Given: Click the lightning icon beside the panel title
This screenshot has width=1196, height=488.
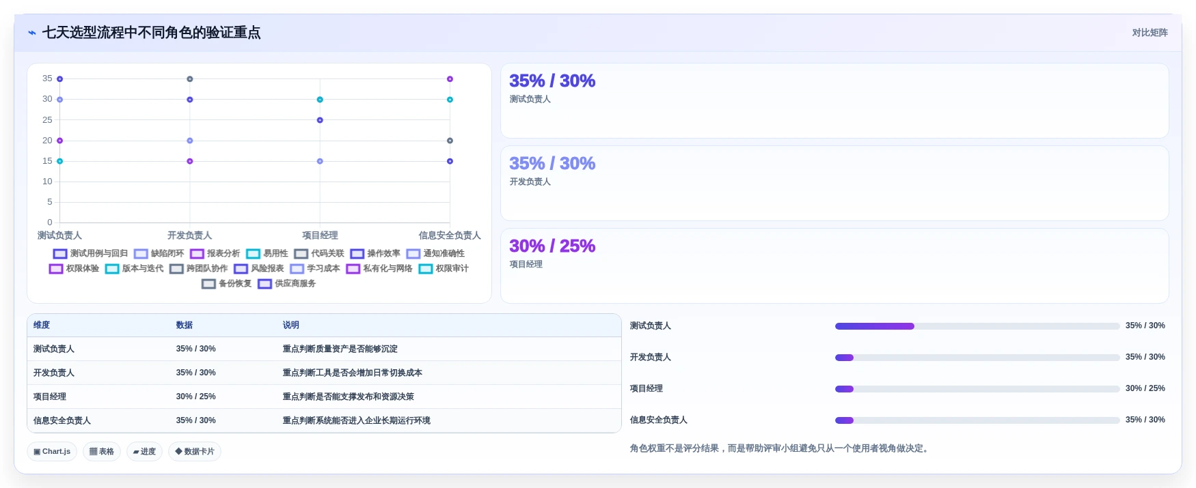Looking at the screenshot, I should pyautogui.click(x=32, y=33).
